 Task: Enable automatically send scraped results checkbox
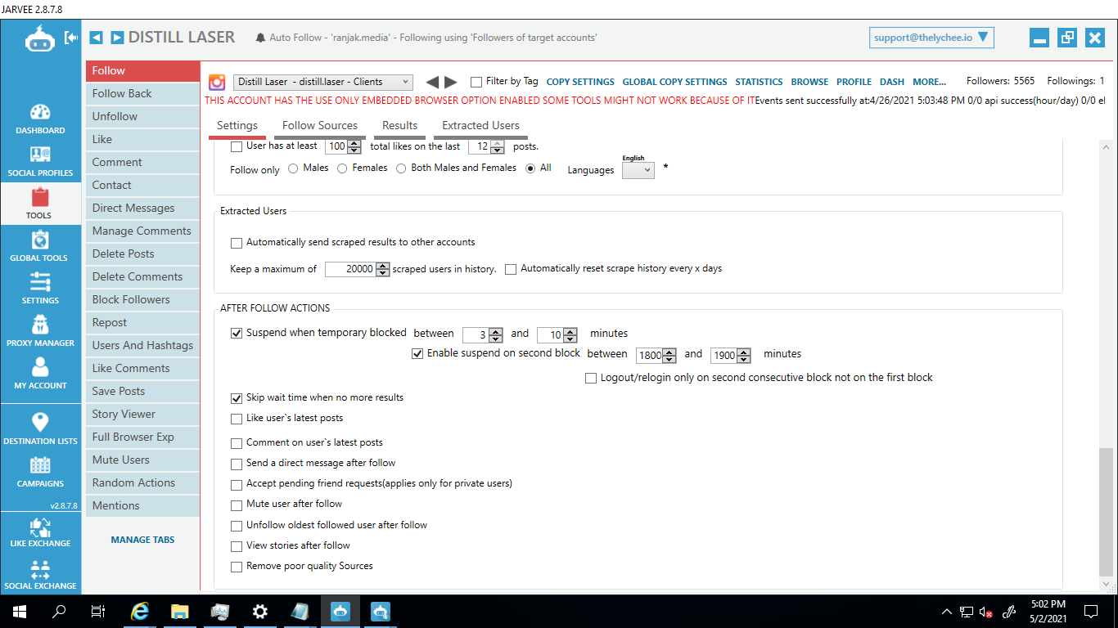point(237,243)
